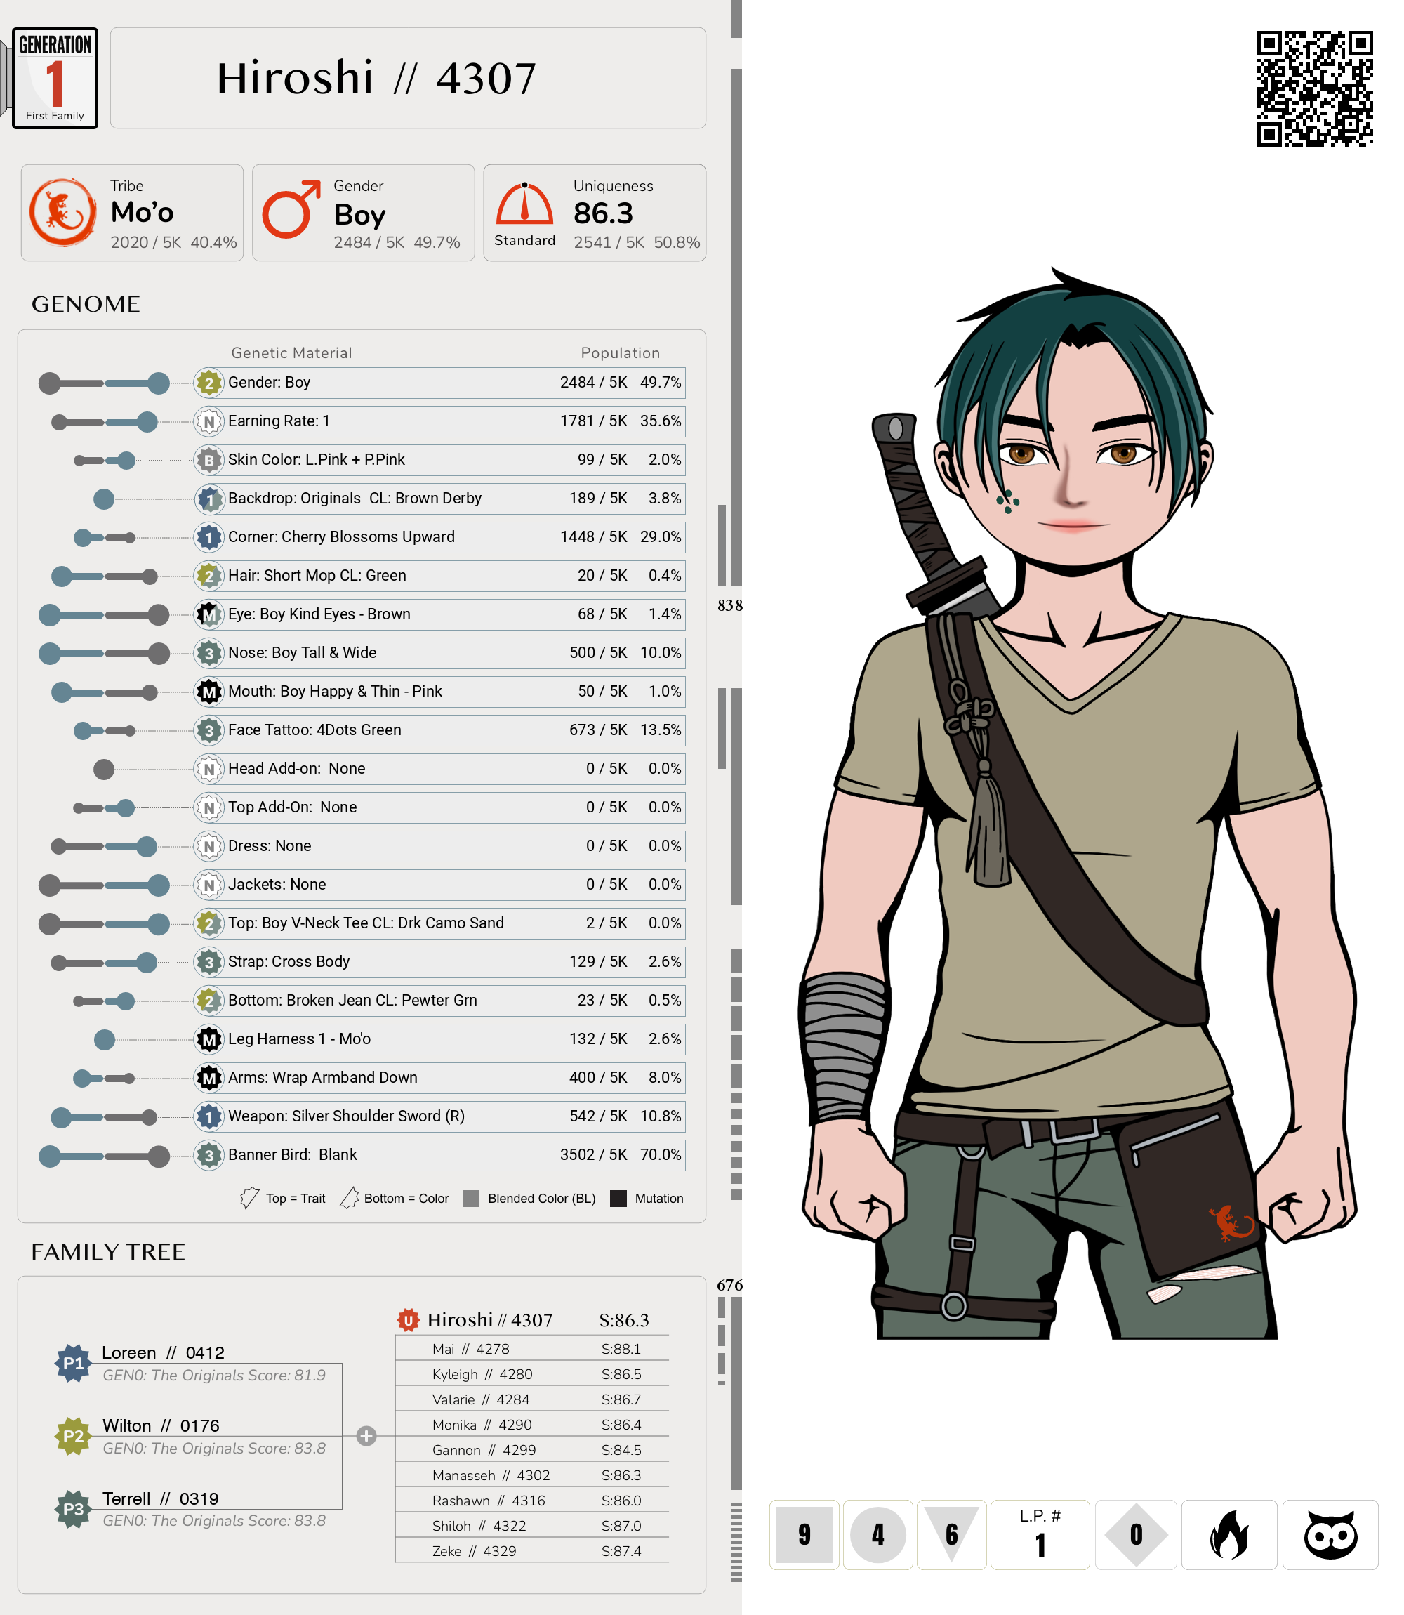Viewport: 1404px width, 1615px height.
Task: Click the L.P. # 1 box
Action: point(1040,1534)
